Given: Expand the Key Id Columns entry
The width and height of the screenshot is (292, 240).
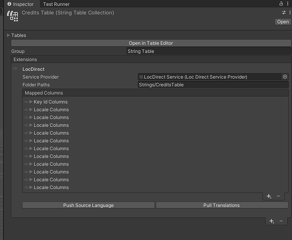Looking at the screenshot, I should click(x=31, y=102).
